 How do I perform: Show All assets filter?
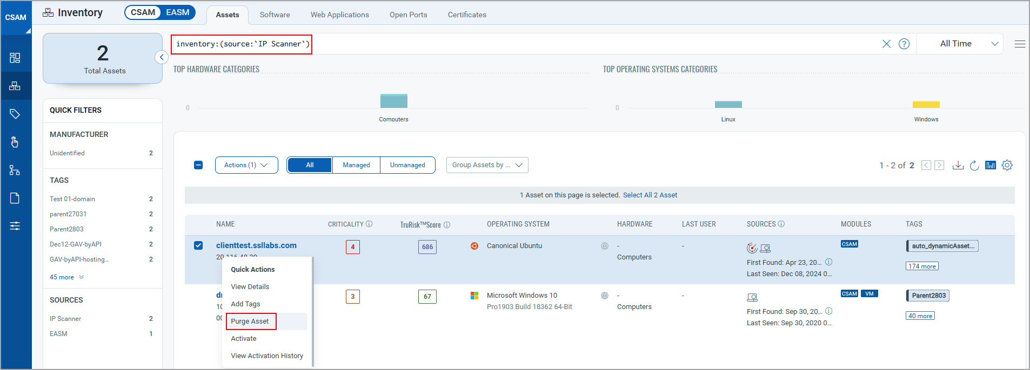[x=310, y=165]
